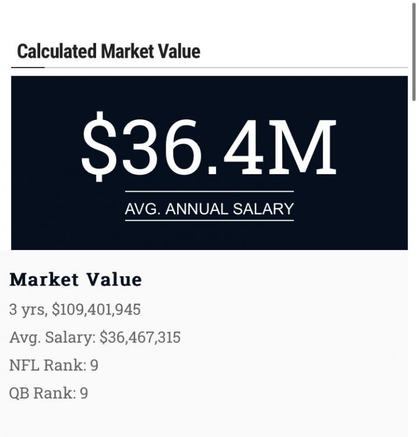Viewport: 419px width, 437px height.
Task: Select the $109,401,945 total contract value
Action: click(96, 309)
